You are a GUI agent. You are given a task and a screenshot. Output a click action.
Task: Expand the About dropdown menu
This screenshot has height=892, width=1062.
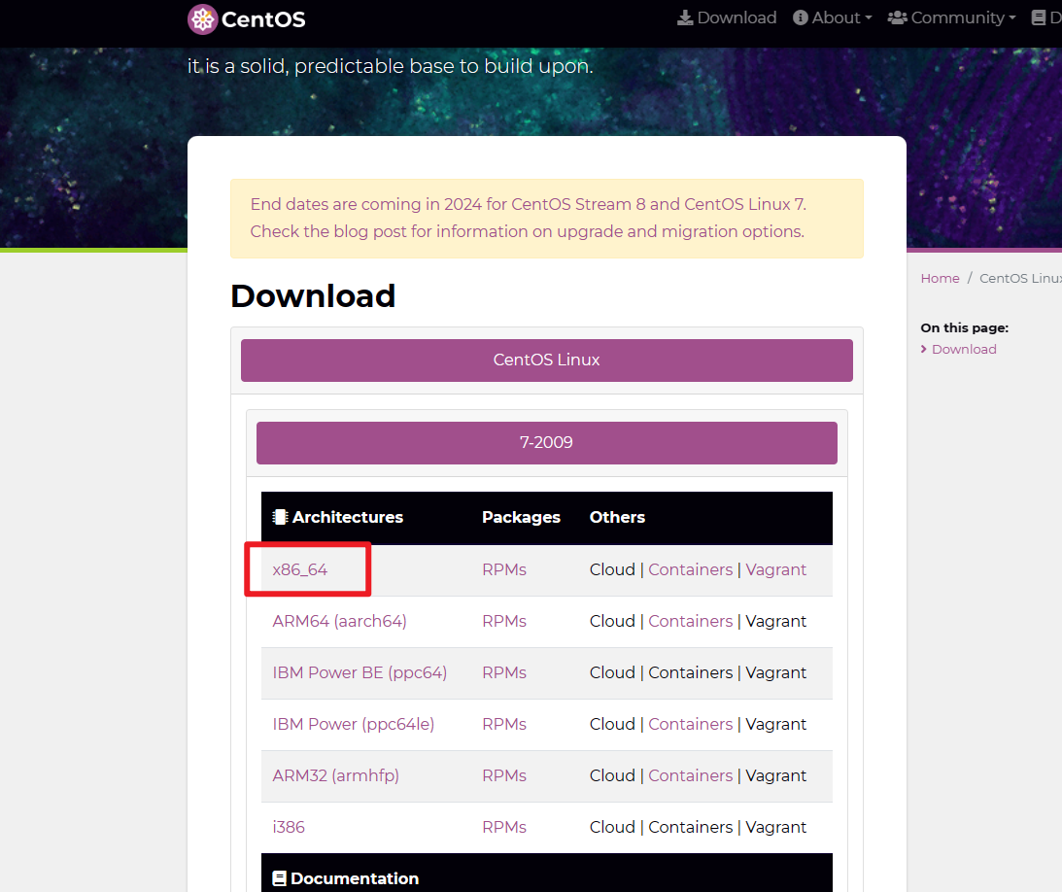tap(833, 17)
